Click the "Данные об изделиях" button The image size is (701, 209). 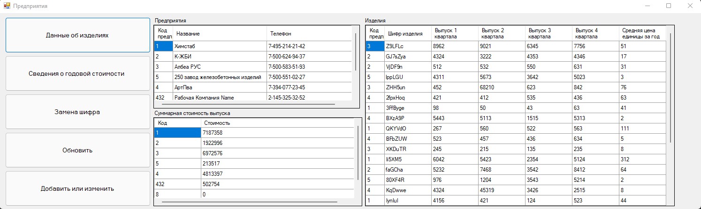pos(77,35)
